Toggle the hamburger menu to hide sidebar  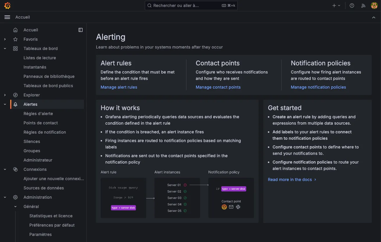pos(7,17)
